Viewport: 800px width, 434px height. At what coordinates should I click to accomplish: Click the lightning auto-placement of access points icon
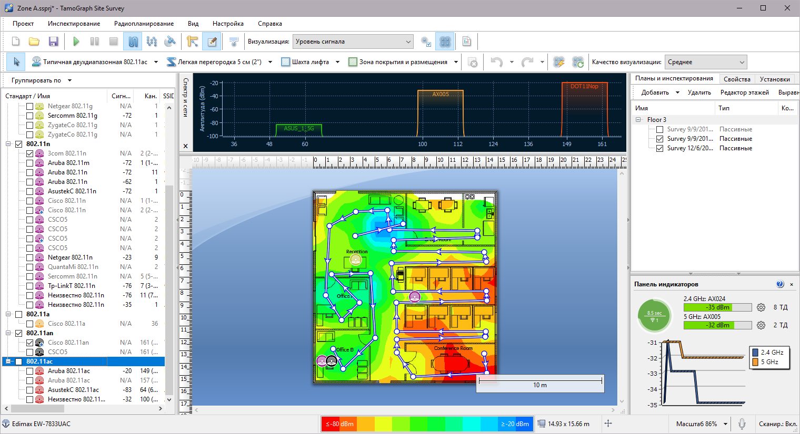(559, 62)
